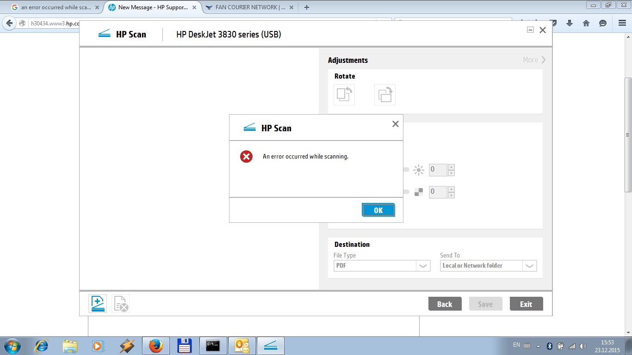
Task: Close the FAN COURIER NETWORK tab
Action: tap(292, 7)
